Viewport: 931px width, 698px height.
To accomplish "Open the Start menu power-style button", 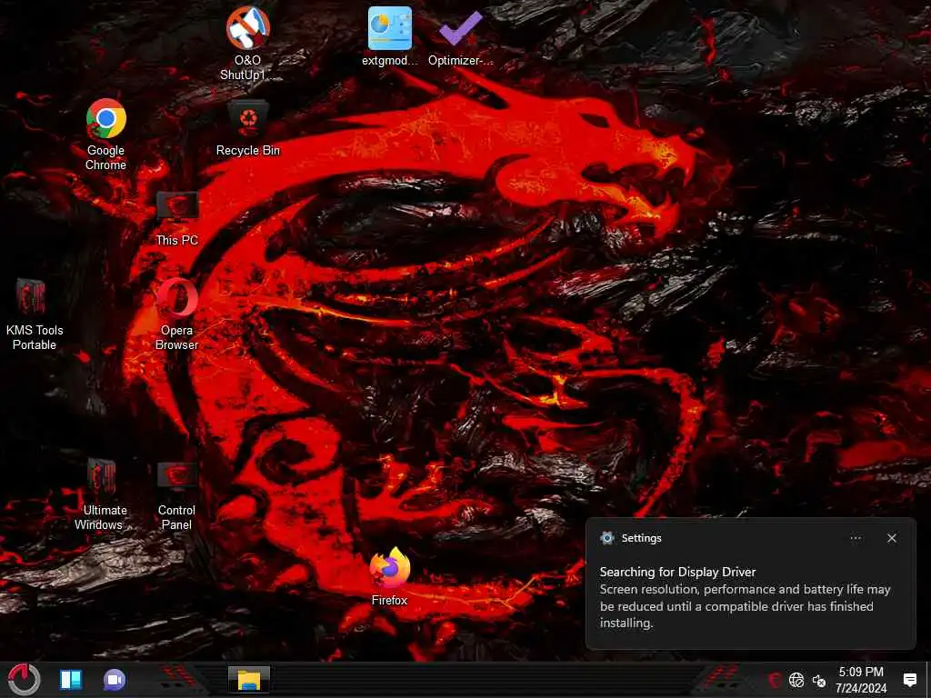I will tap(24, 680).
